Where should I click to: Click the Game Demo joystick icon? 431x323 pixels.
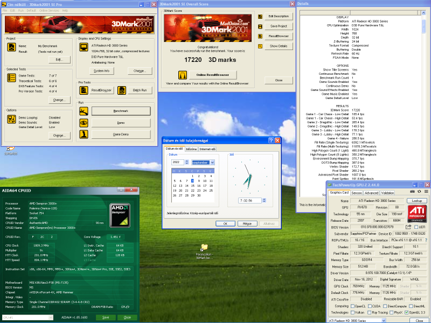[84, 134]
